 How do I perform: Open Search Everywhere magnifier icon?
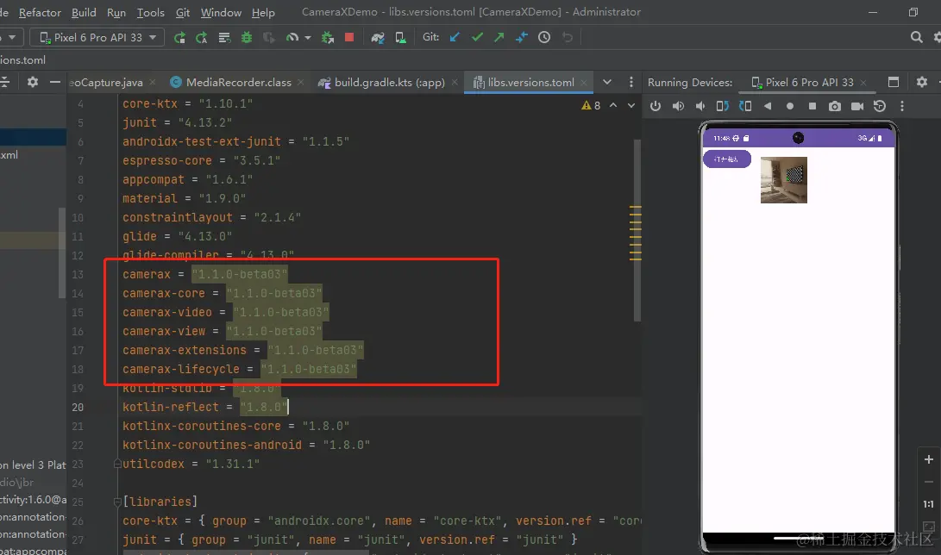[916, 37]
